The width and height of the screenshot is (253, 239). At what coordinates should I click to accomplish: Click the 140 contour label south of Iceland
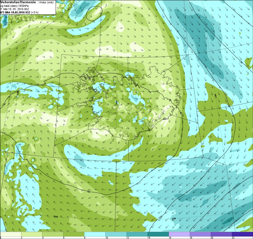pos(88,192)
